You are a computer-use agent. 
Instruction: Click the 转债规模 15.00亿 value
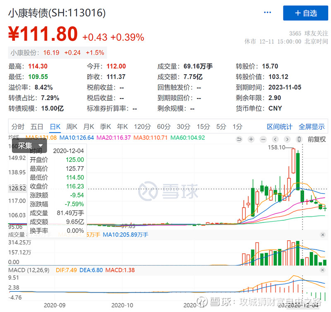pos(53,109)
